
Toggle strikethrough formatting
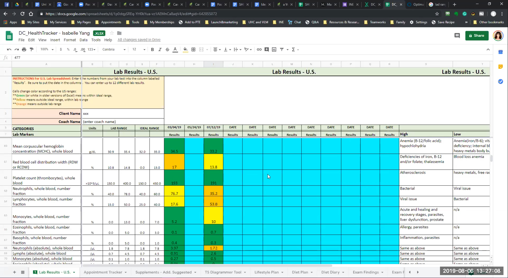point(167,49)
